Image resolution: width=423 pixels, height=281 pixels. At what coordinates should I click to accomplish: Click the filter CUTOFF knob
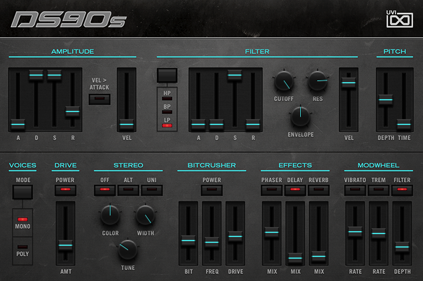(x=284, y=81)
